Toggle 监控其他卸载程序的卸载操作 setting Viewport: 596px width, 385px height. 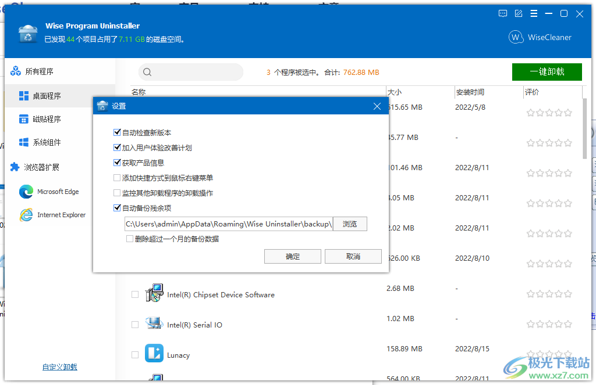point(117,192)
